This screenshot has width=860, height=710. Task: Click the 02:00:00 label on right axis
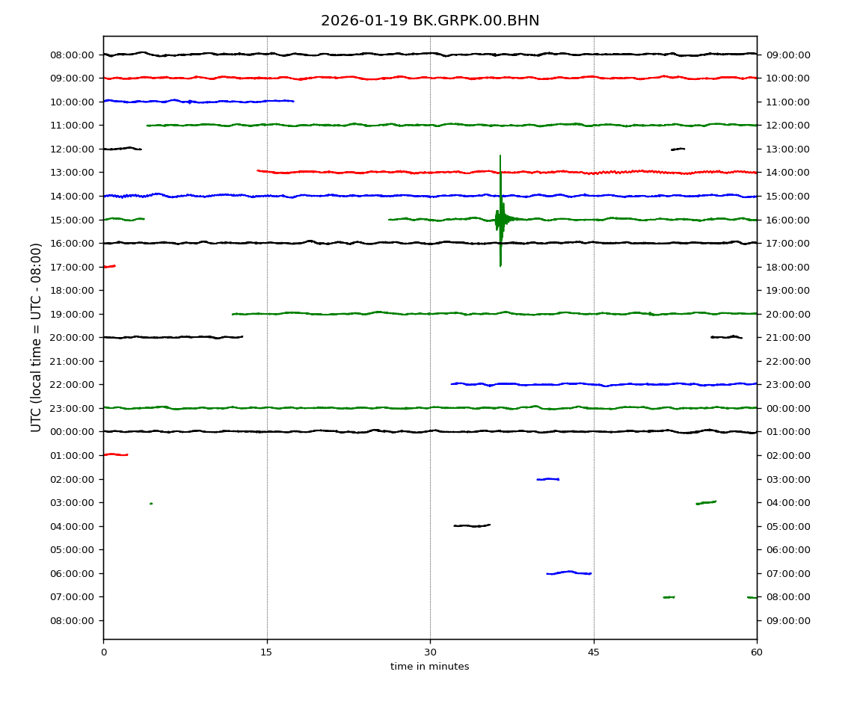coord(787,455)
